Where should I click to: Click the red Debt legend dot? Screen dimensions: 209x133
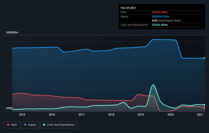click(8, 125)
